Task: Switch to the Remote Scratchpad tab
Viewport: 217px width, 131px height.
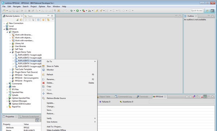Action: click(29, 117)
